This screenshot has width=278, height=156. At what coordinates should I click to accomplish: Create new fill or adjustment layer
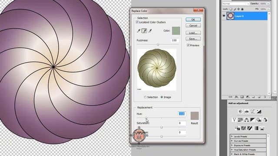click(248, 97)
